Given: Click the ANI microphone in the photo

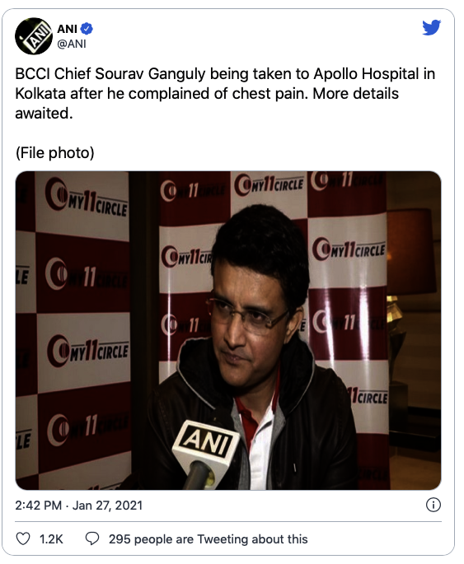Looking at the screenshot, I should [x=204, y=454].
